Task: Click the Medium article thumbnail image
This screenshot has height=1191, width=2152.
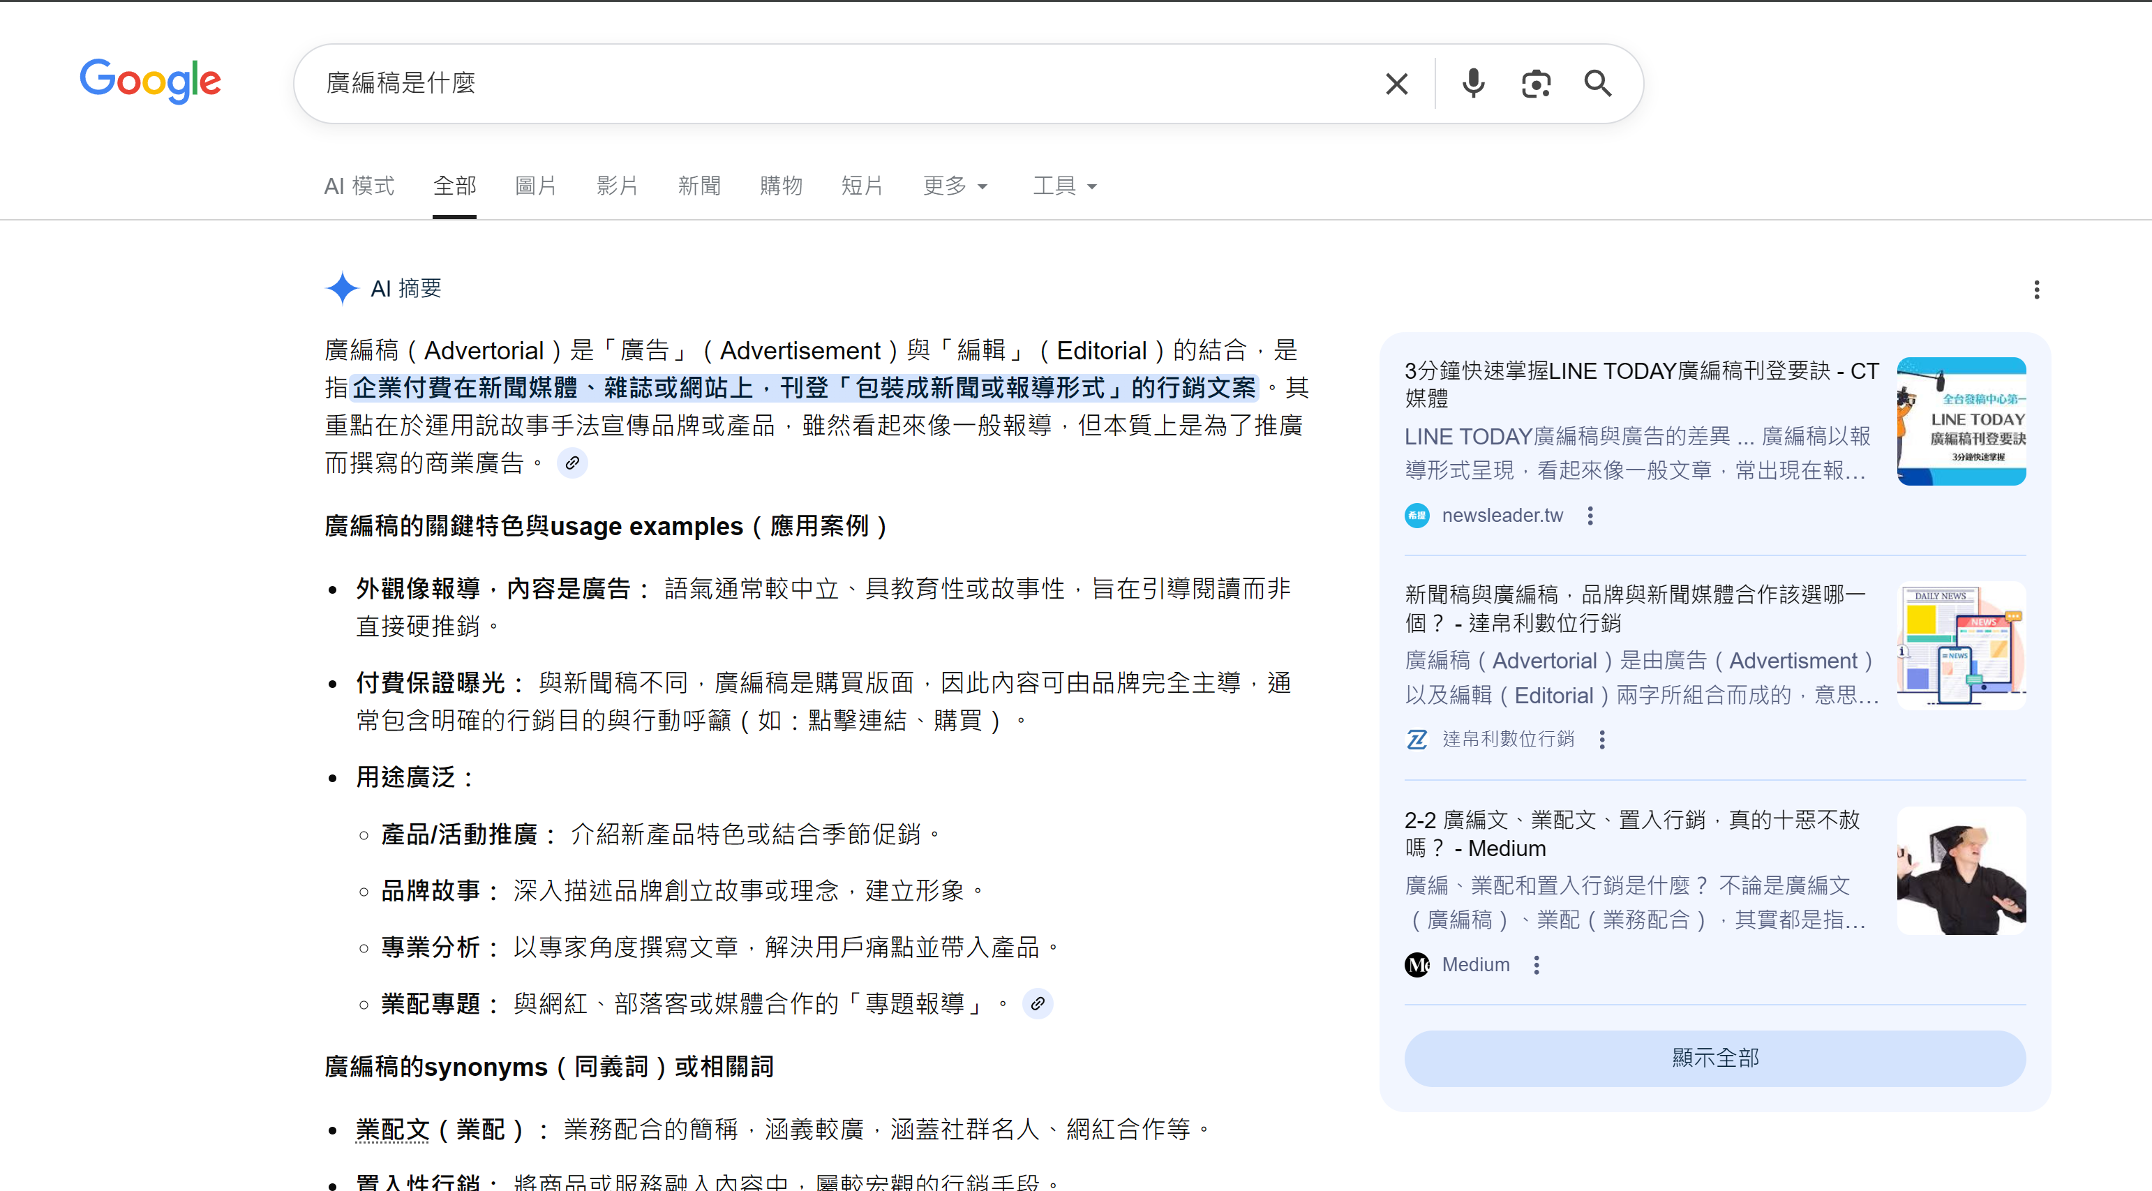Action: tap(1961, 870)
